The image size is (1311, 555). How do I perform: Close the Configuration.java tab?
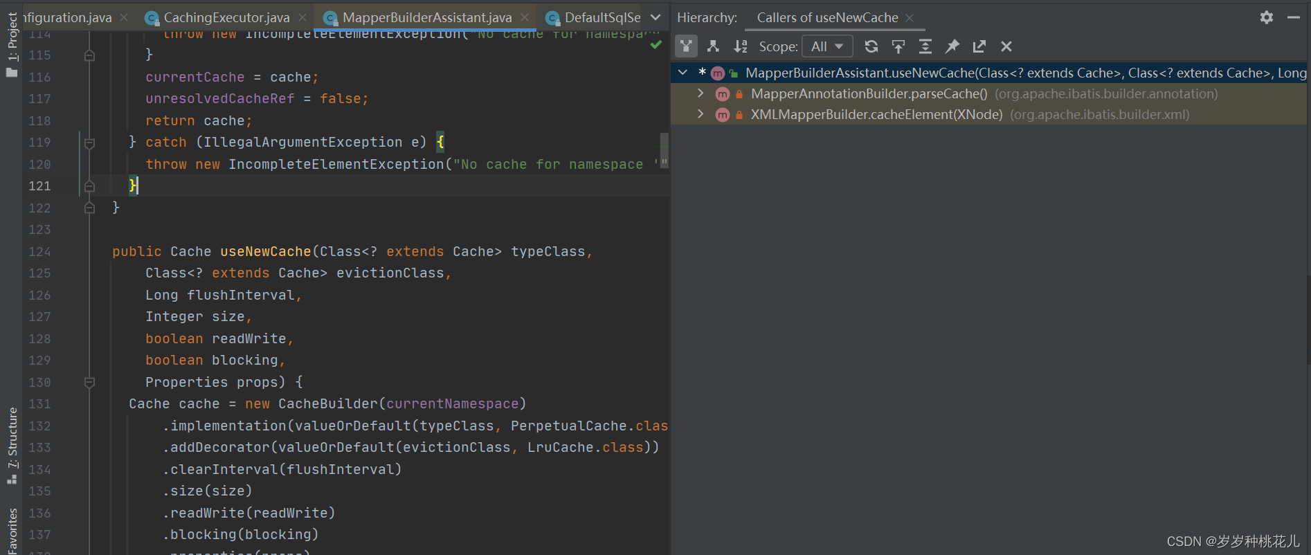(x=124, y=17)
